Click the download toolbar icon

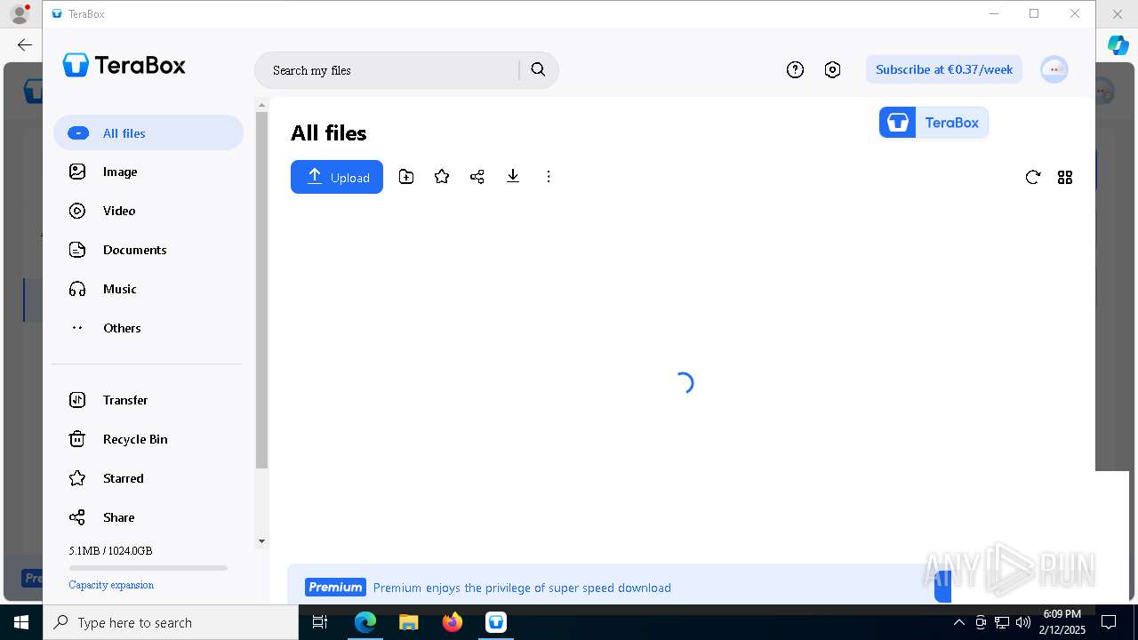pyautogui.click(x=513, y=177)
